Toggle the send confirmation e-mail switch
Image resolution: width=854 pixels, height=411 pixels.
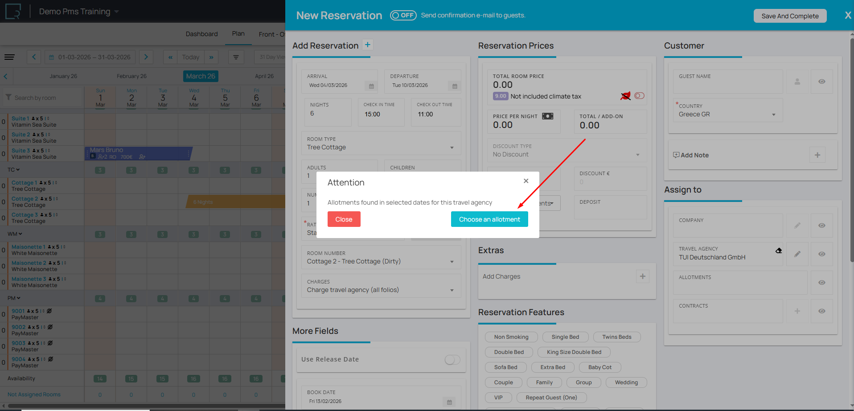403,16
